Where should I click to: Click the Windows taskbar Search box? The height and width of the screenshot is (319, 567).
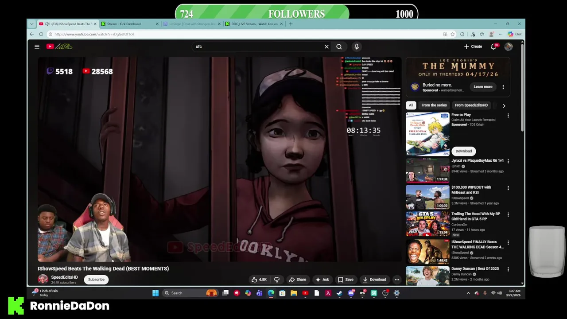(x=190, y=293)
